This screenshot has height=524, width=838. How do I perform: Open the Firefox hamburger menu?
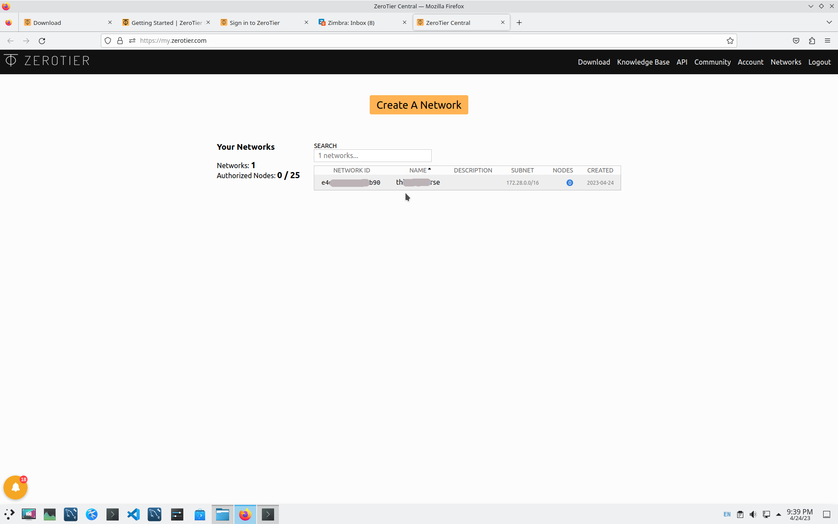827,41
